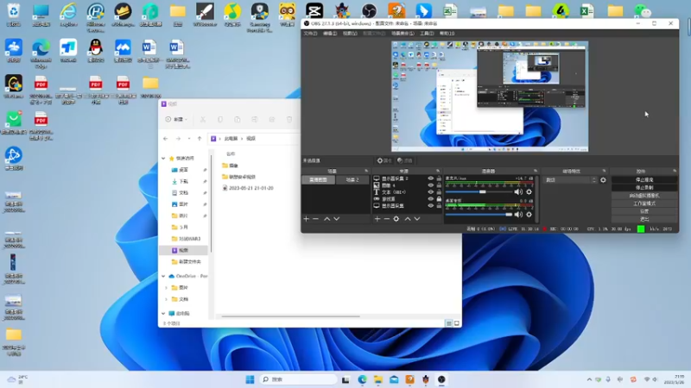
Task: Move the selected source up in OBS
Action: (x=408, y=219)
